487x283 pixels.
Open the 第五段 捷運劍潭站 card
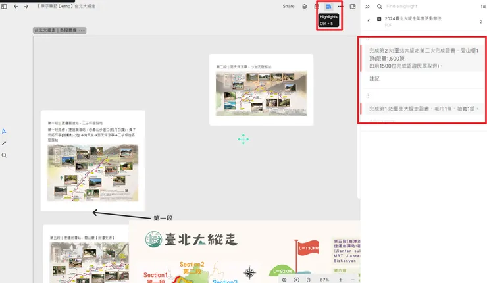[x=86, y=254]
